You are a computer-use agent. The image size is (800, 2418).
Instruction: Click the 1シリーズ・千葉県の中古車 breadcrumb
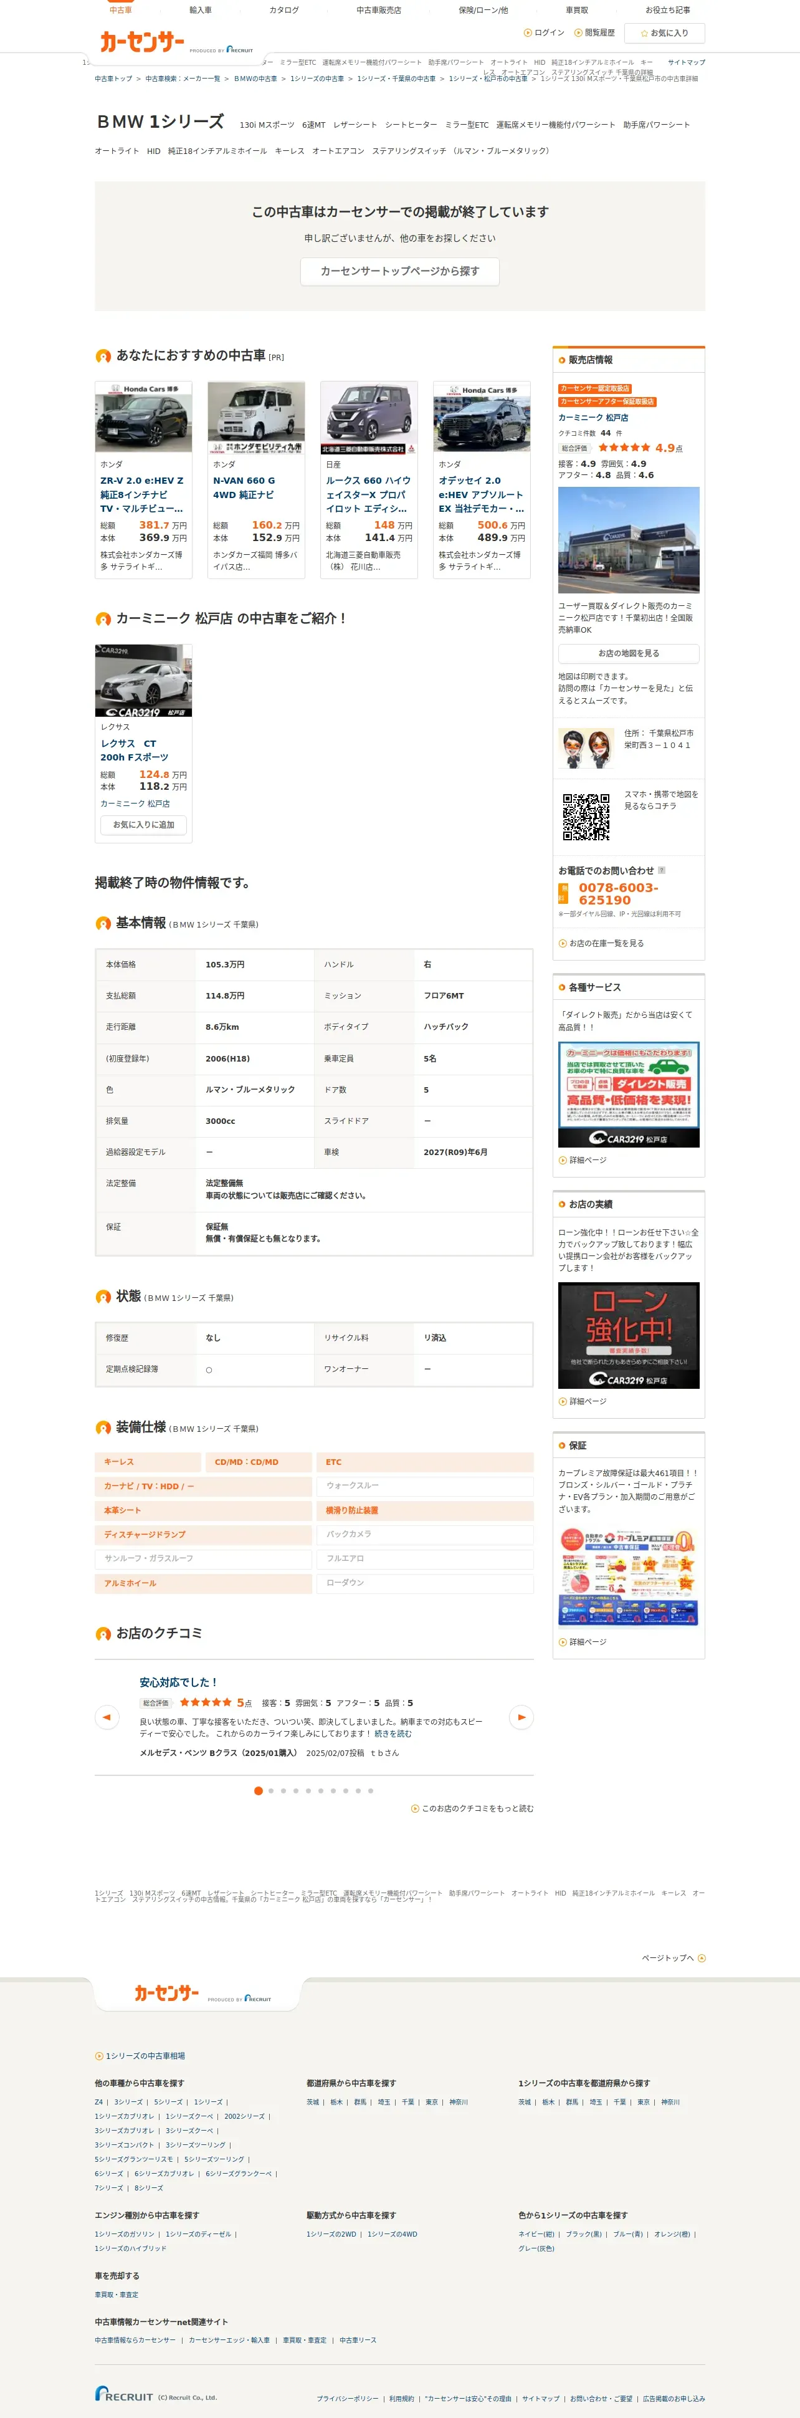(x=396, y=79)
